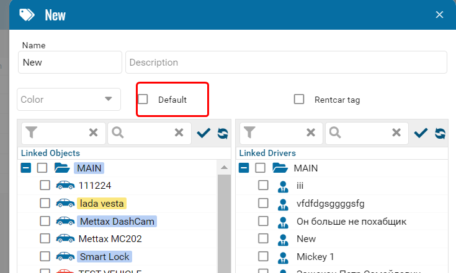Viewport: 456px width, 273px height.
Task: Open the Color dropdown
Action: click(68, 99)
